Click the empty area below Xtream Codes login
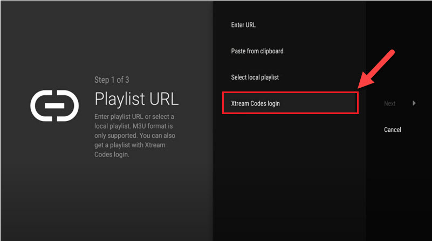Screen dimensions: 432x241 pyautogui.click(x=289, y=172)
